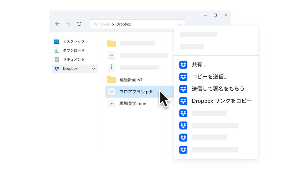The height and width of the screenshot is (169, 308).
Task: Maximize the file explorer window
Action: [215, 15]
